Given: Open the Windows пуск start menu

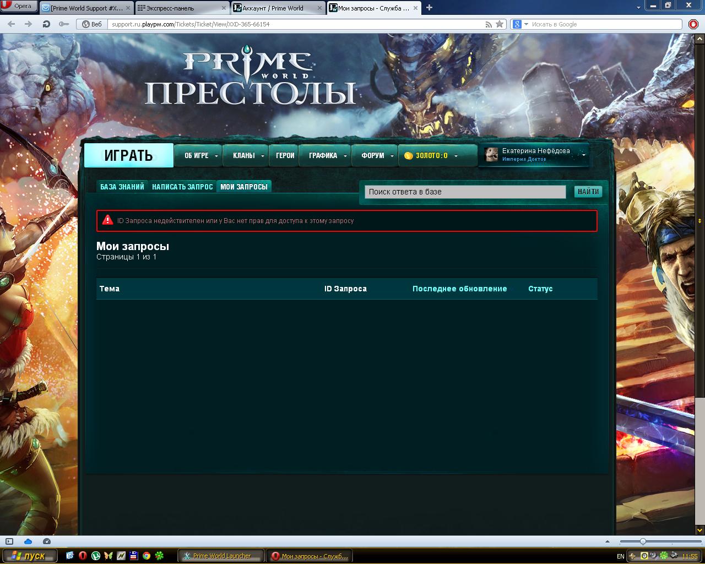Looking at the screenshot, I should [30, 556].
